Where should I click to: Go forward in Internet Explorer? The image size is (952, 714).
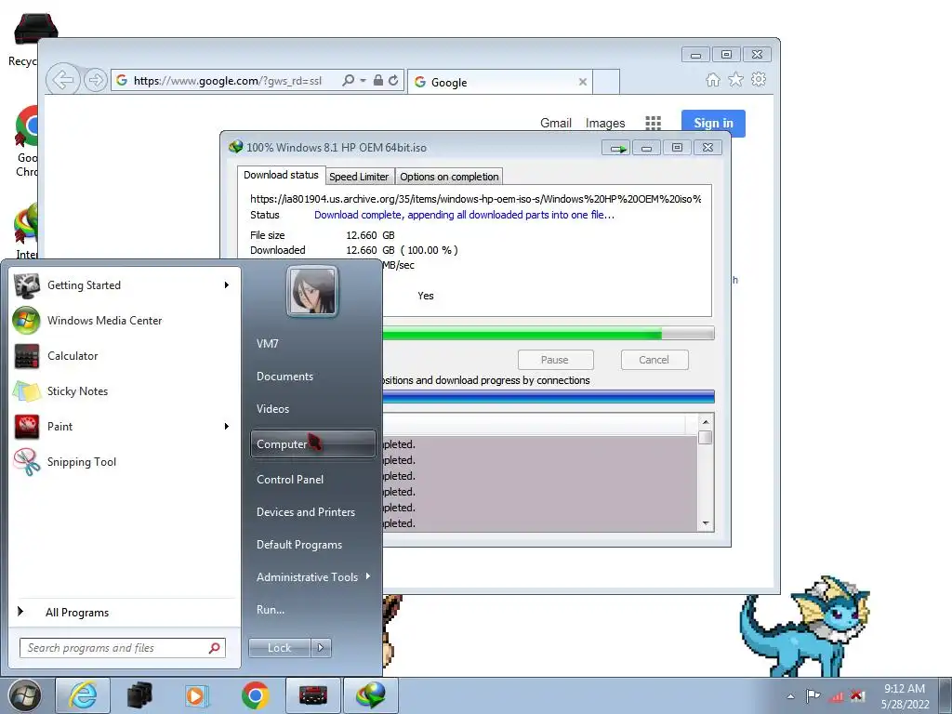pyautogui.click(x=96, y=80)
